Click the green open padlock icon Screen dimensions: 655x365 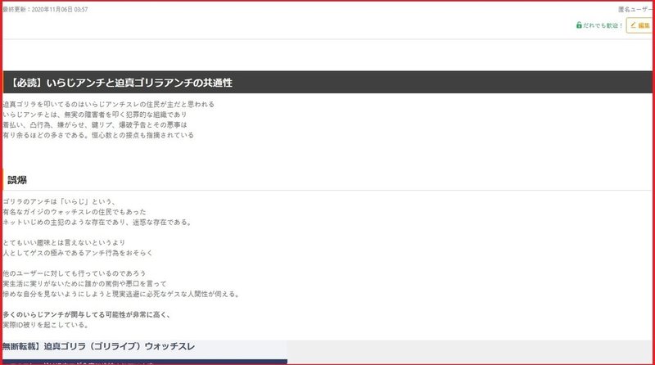coord(579,25)
